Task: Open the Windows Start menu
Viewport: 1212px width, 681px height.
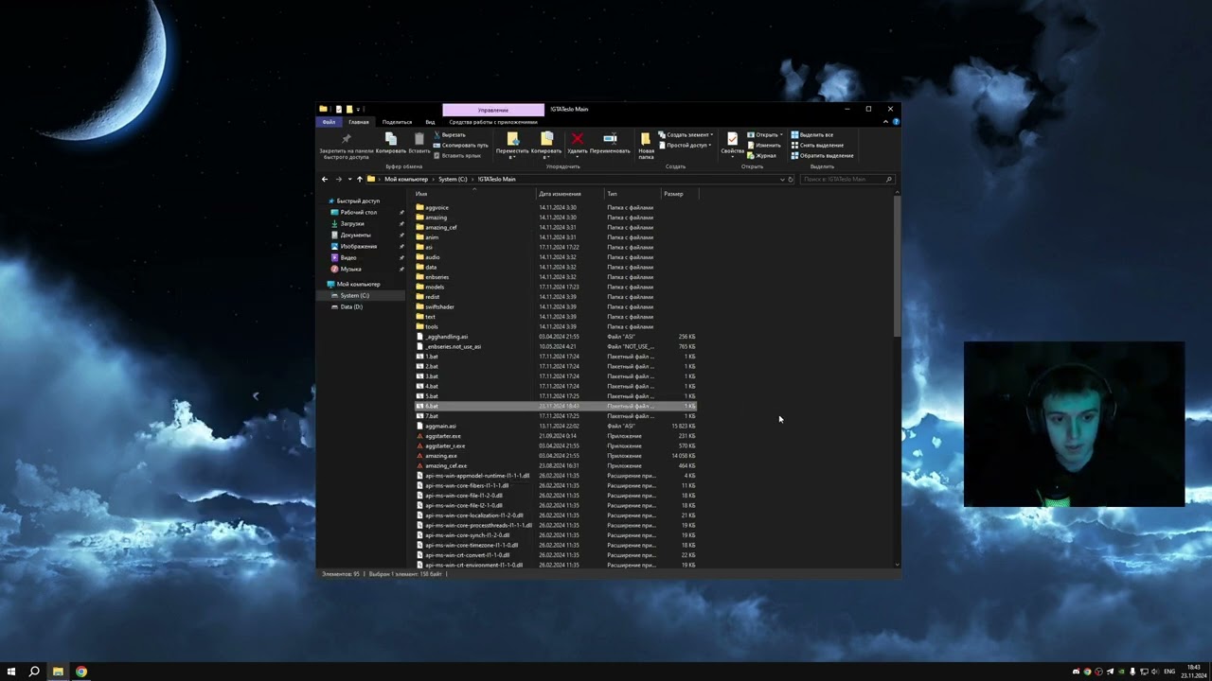Action: pyautogui.click(x=11, y=672)
